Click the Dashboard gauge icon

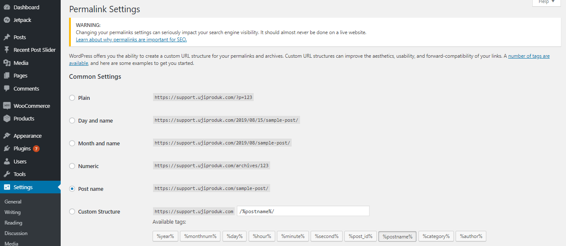click(7, 7)
